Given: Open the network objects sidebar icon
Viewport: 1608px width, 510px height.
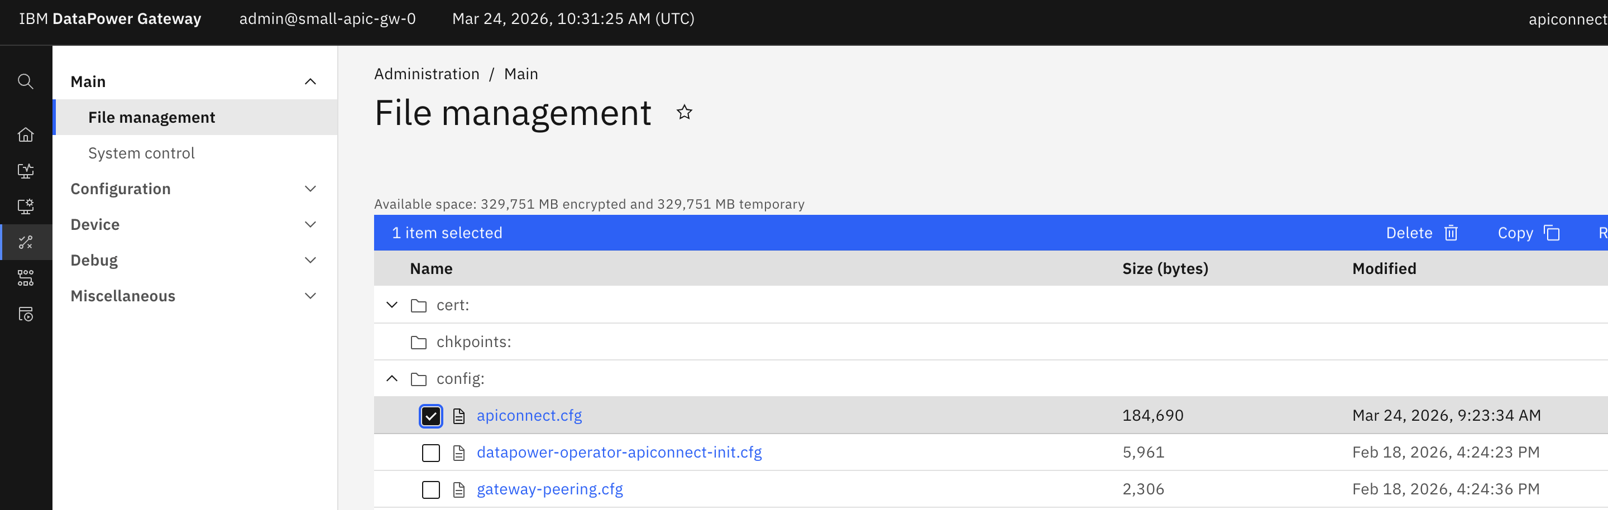Looking at the screenshot, I should [26, 278].
